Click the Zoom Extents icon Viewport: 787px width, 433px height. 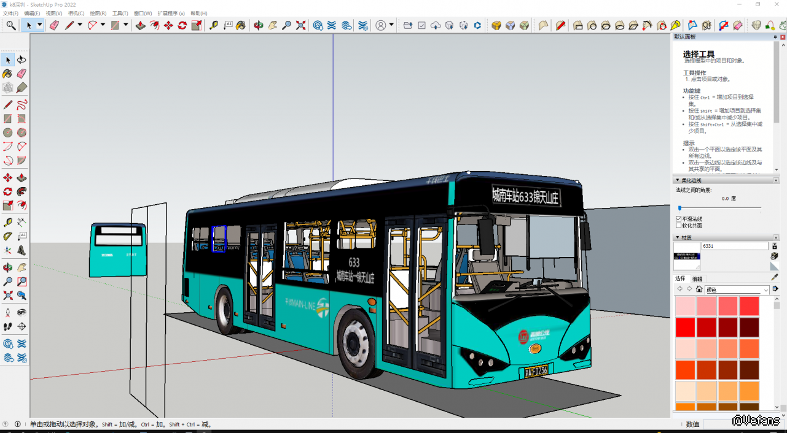pyautogui.click(x=300, y=25)
